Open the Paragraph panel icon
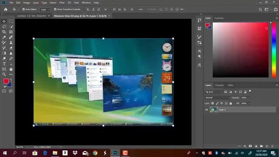Screen dimensions: 279x157 [x=199, y=57]
